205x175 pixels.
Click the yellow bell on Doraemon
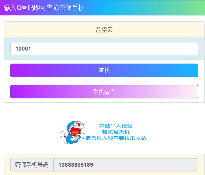pos(76,137)
